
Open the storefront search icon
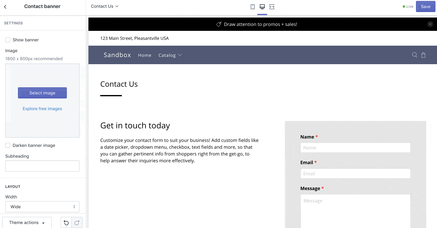pos(415,55)
